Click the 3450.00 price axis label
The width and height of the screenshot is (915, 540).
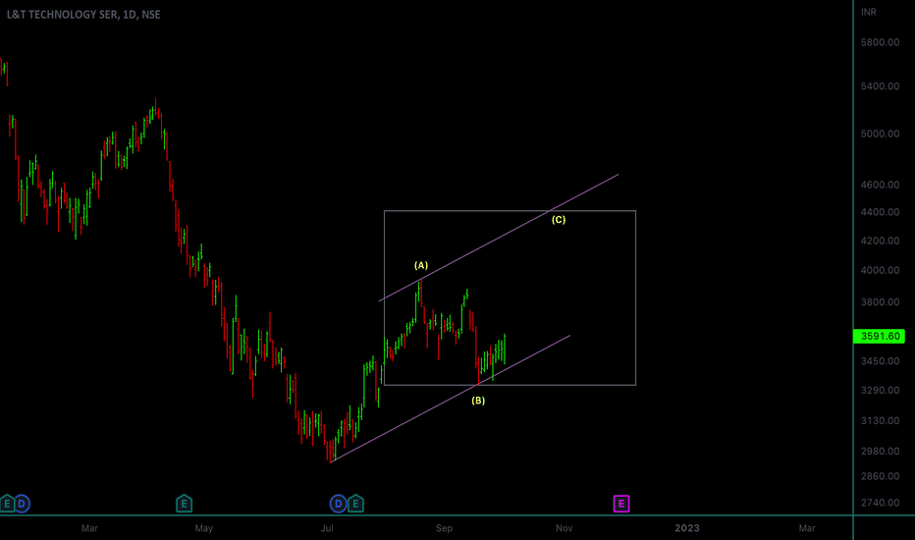[x=880, y=361]
